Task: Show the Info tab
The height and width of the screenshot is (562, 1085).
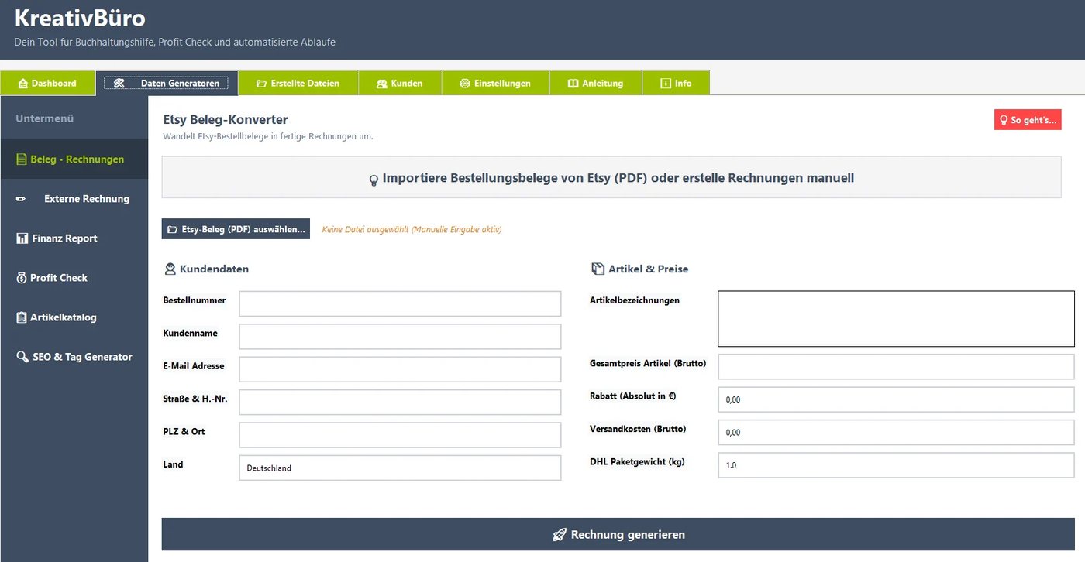Action: point(676,83)
